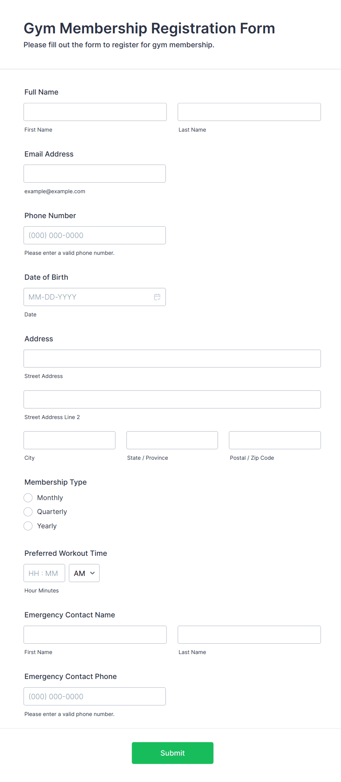Click the Submit button
341x782 pixels.
point(172,753)
